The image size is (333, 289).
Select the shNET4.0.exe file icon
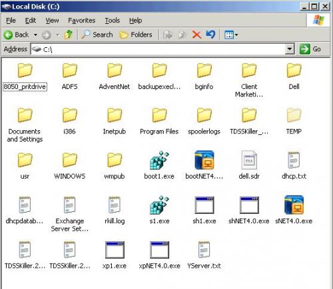pyautogui.click(x=249, y=205)
